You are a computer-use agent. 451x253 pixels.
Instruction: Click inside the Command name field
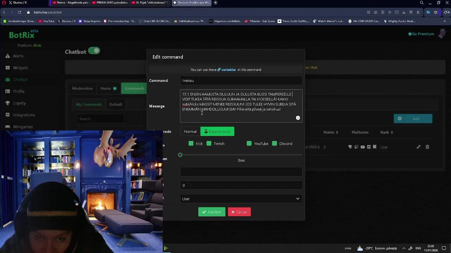click(x=241, y=80)
